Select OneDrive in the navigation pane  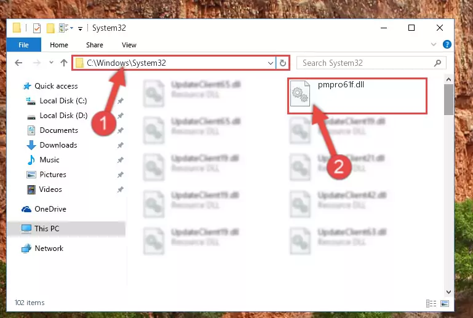(x=50, y=209)
